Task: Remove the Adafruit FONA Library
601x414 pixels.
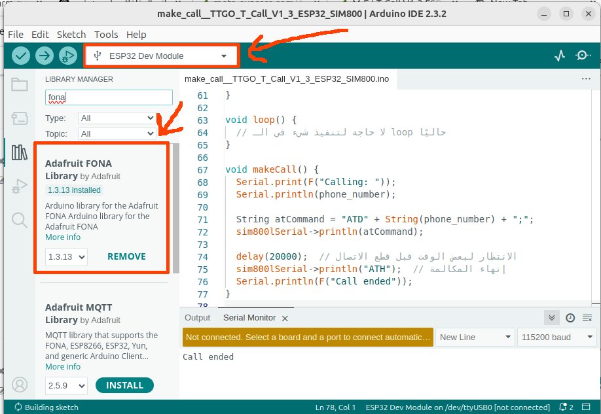Action: click(x=126, y=256)
